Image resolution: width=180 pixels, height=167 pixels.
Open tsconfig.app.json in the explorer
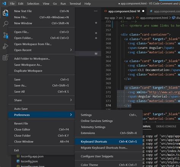32,156
